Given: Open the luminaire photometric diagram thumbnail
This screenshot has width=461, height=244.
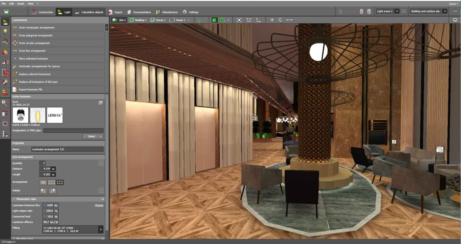Looking at the screenshot, I should (38, 115).
